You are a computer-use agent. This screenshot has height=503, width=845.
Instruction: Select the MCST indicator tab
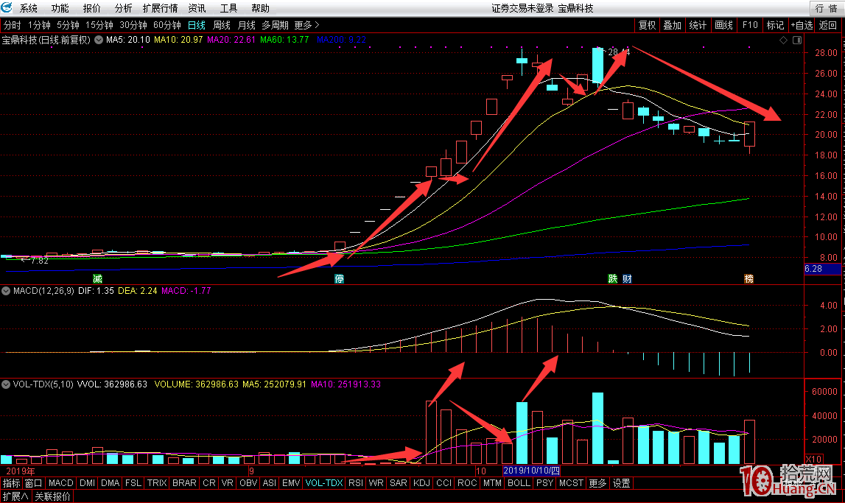pyautogui.click(x=571, y=483)
